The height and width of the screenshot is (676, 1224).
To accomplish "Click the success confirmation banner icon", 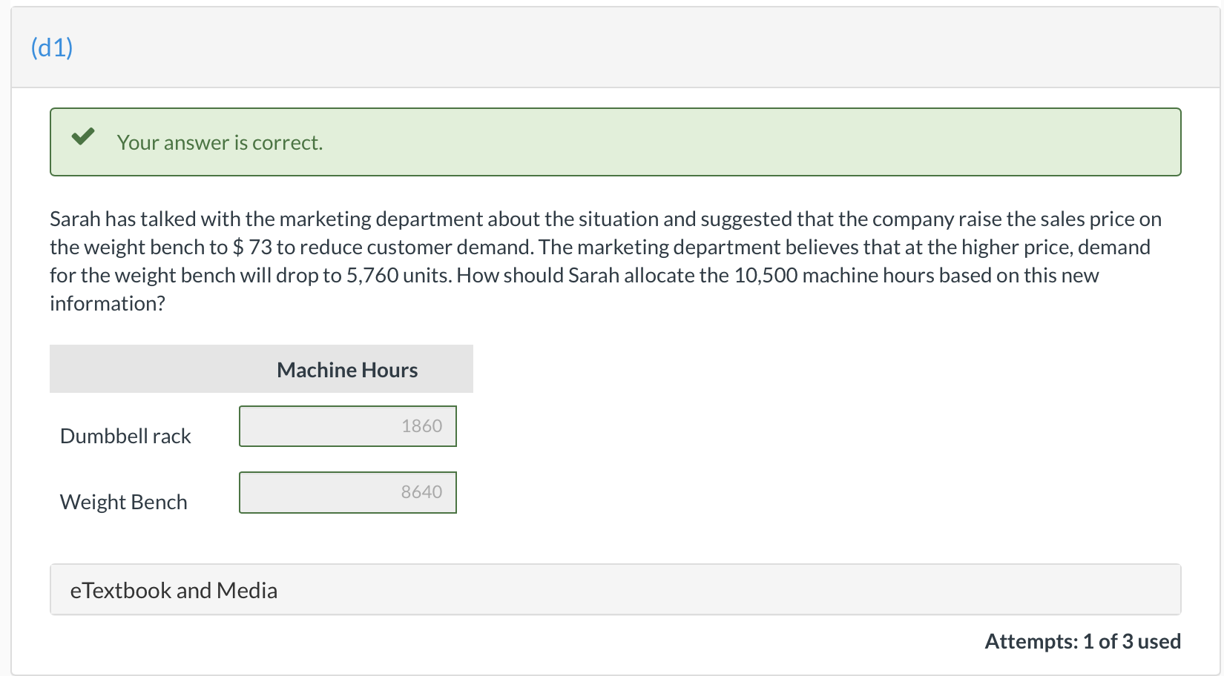I will [84, 137].
